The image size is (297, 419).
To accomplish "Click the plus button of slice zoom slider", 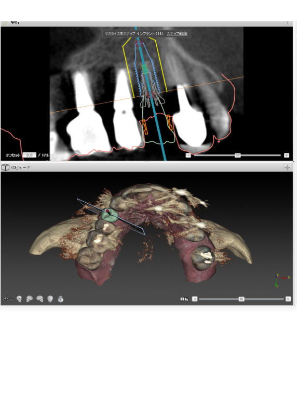I will click(287, 155).
